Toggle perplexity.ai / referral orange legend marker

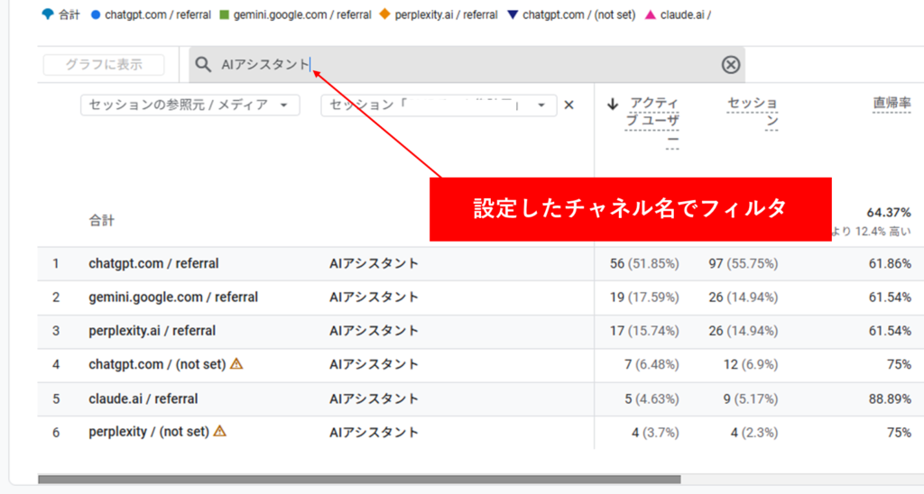[385, 15]
